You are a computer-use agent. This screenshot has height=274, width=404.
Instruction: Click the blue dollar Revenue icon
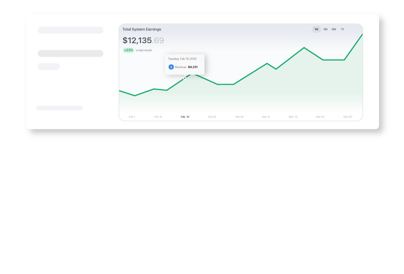point(171,67)
